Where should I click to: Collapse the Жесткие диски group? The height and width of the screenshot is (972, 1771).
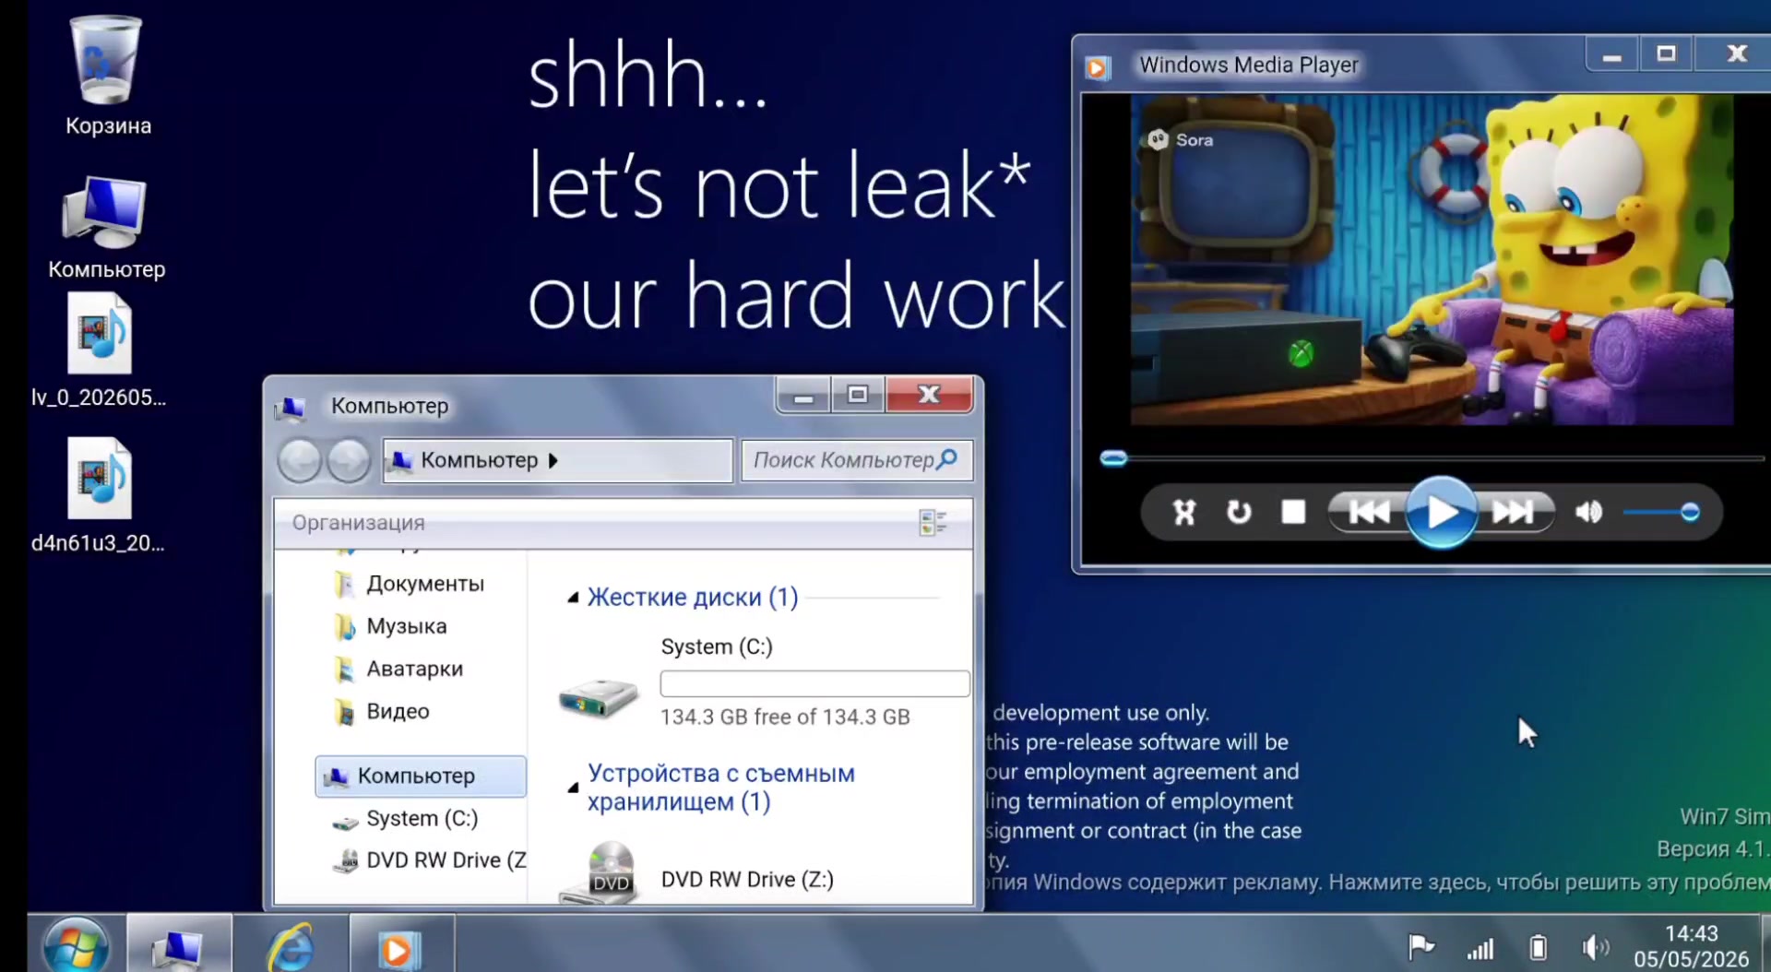572,599
